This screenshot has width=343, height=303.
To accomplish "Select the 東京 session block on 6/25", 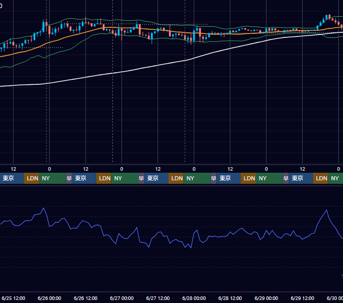I will tap(12, 178).
